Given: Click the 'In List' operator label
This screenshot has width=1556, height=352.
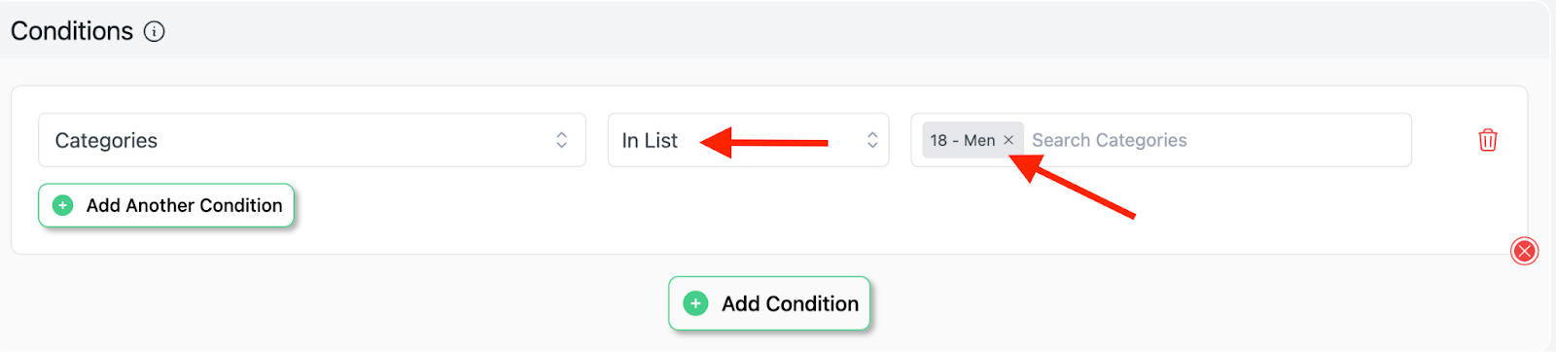Looking at the screenshot, I should coord(650,141).
